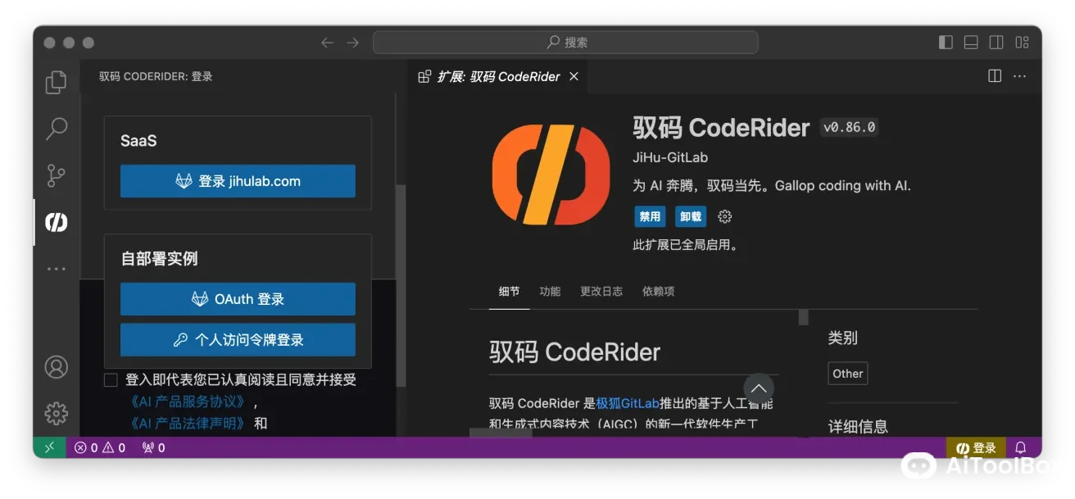Open extension settings gear beside 卸载
Viewport: 1075px width, 499px height.
click(x=724, y=216)
